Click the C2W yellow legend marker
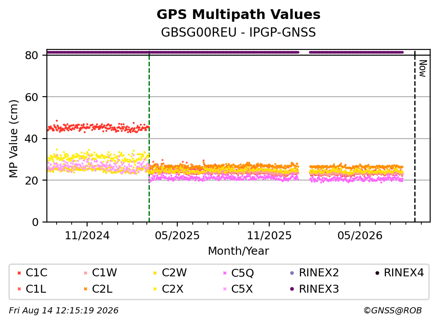Viewport: 439px width, 324px height. 155,273
